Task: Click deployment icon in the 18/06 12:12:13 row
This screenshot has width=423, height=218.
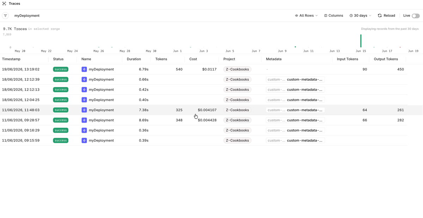Action: pos(84,90)
